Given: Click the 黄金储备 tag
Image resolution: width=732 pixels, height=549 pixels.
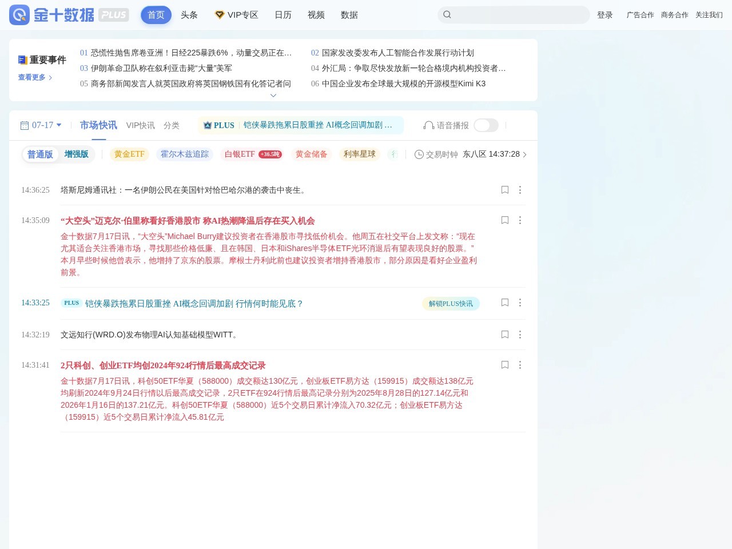Looking at the screenshot, I should click(312, 154).
